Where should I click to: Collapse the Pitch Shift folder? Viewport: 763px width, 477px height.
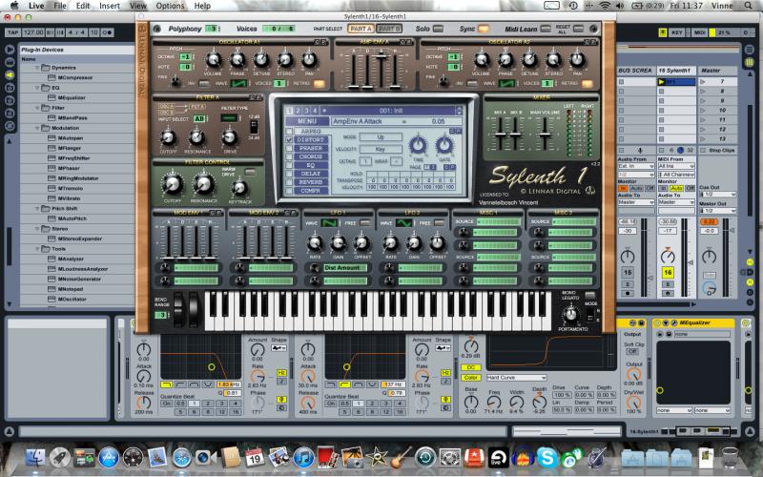pos(37,208)
